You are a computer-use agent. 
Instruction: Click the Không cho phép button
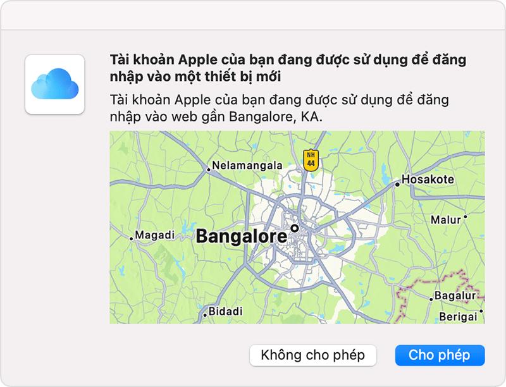313,355
